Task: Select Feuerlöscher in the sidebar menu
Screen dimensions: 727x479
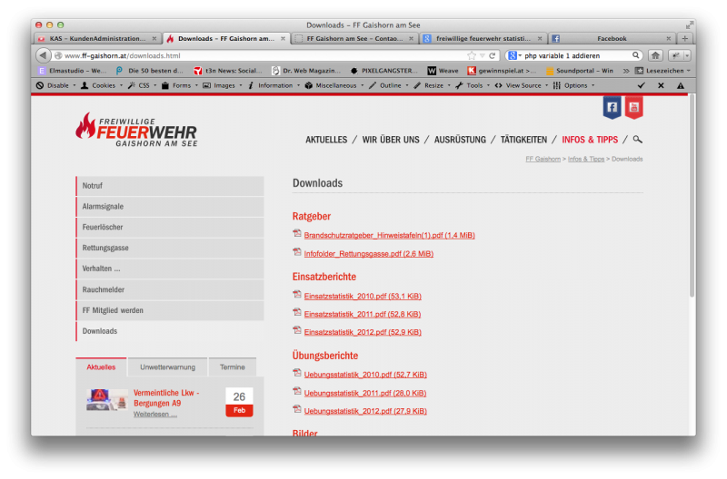Action: coord(170,227)
